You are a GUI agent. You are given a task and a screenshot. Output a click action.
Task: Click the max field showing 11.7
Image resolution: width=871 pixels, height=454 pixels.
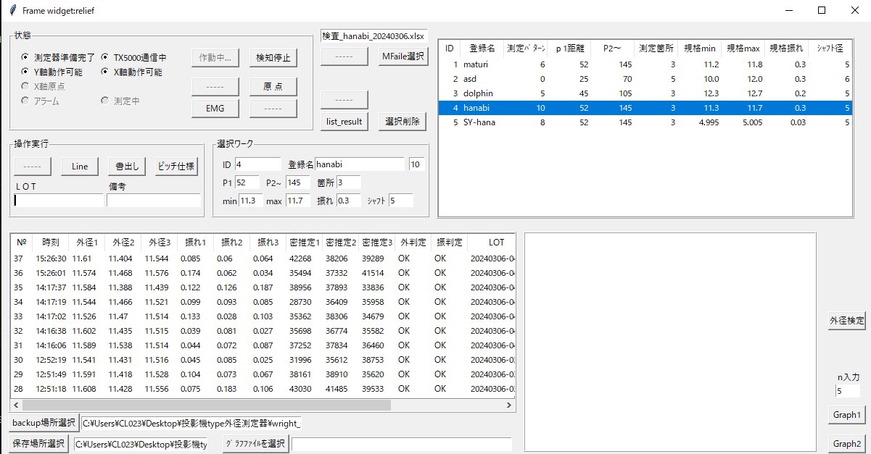(297, 201)
